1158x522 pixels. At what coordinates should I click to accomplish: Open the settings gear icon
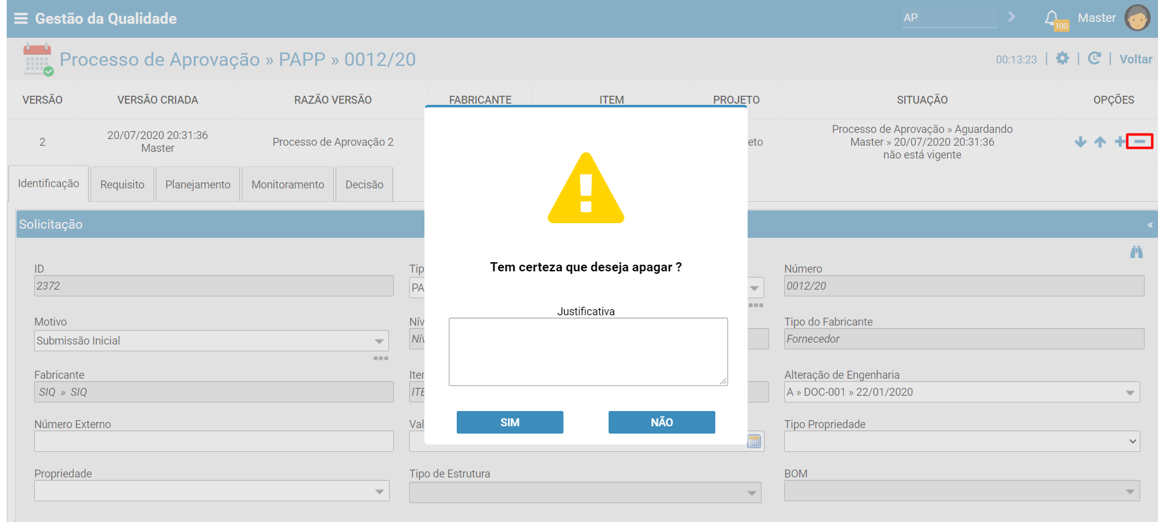(x=1062, y=59)
